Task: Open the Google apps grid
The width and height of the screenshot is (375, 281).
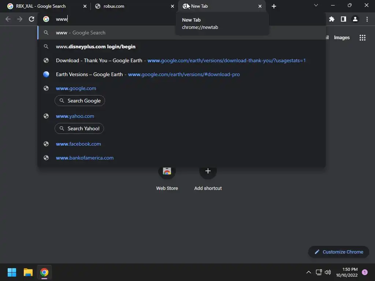Action: pyautogui.click(x=363, y=38)
